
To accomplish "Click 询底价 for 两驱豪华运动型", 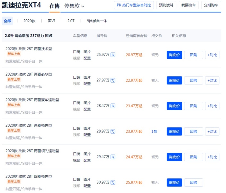I will tap(174, 106).
